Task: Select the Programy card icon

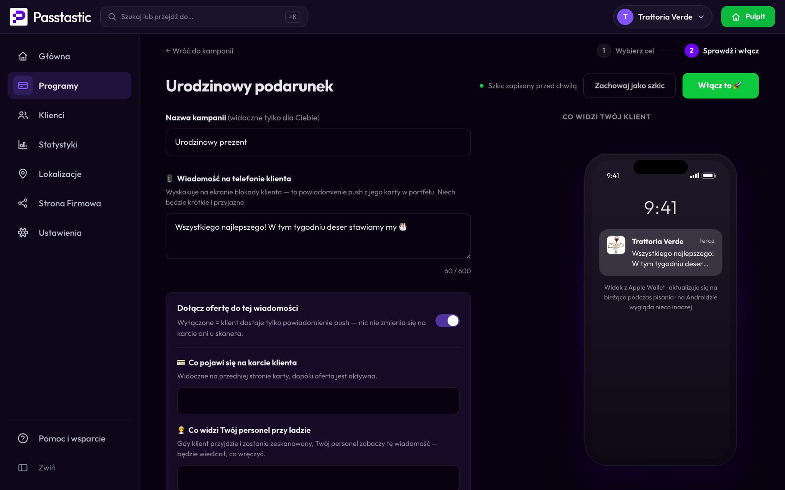Action: (23, 86)
